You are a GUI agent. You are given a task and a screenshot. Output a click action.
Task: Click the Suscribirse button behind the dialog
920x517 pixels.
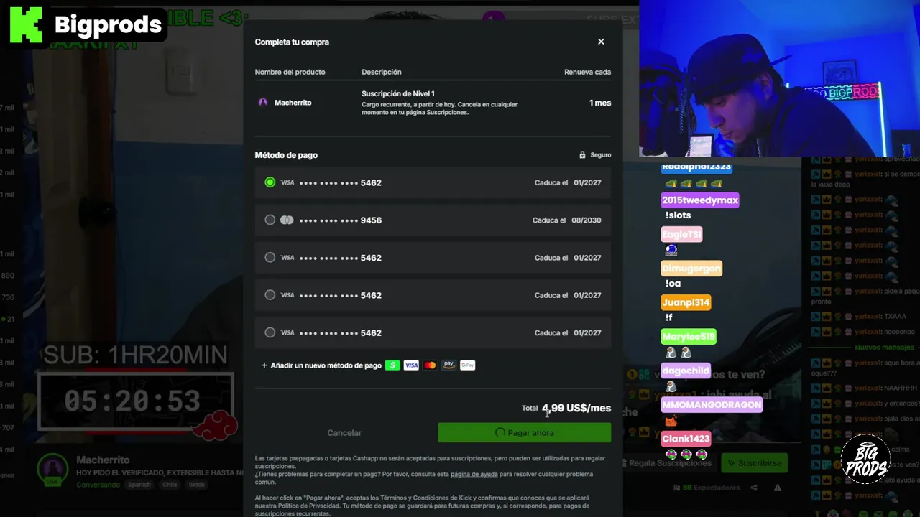click(754, 463)
